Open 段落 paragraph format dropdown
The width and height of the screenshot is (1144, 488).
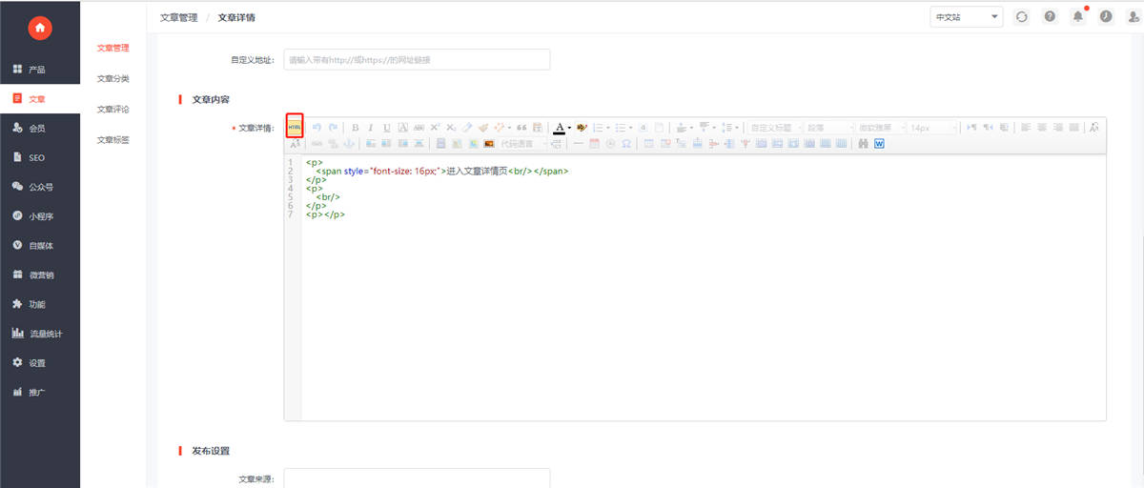click(x=828, y=127)
